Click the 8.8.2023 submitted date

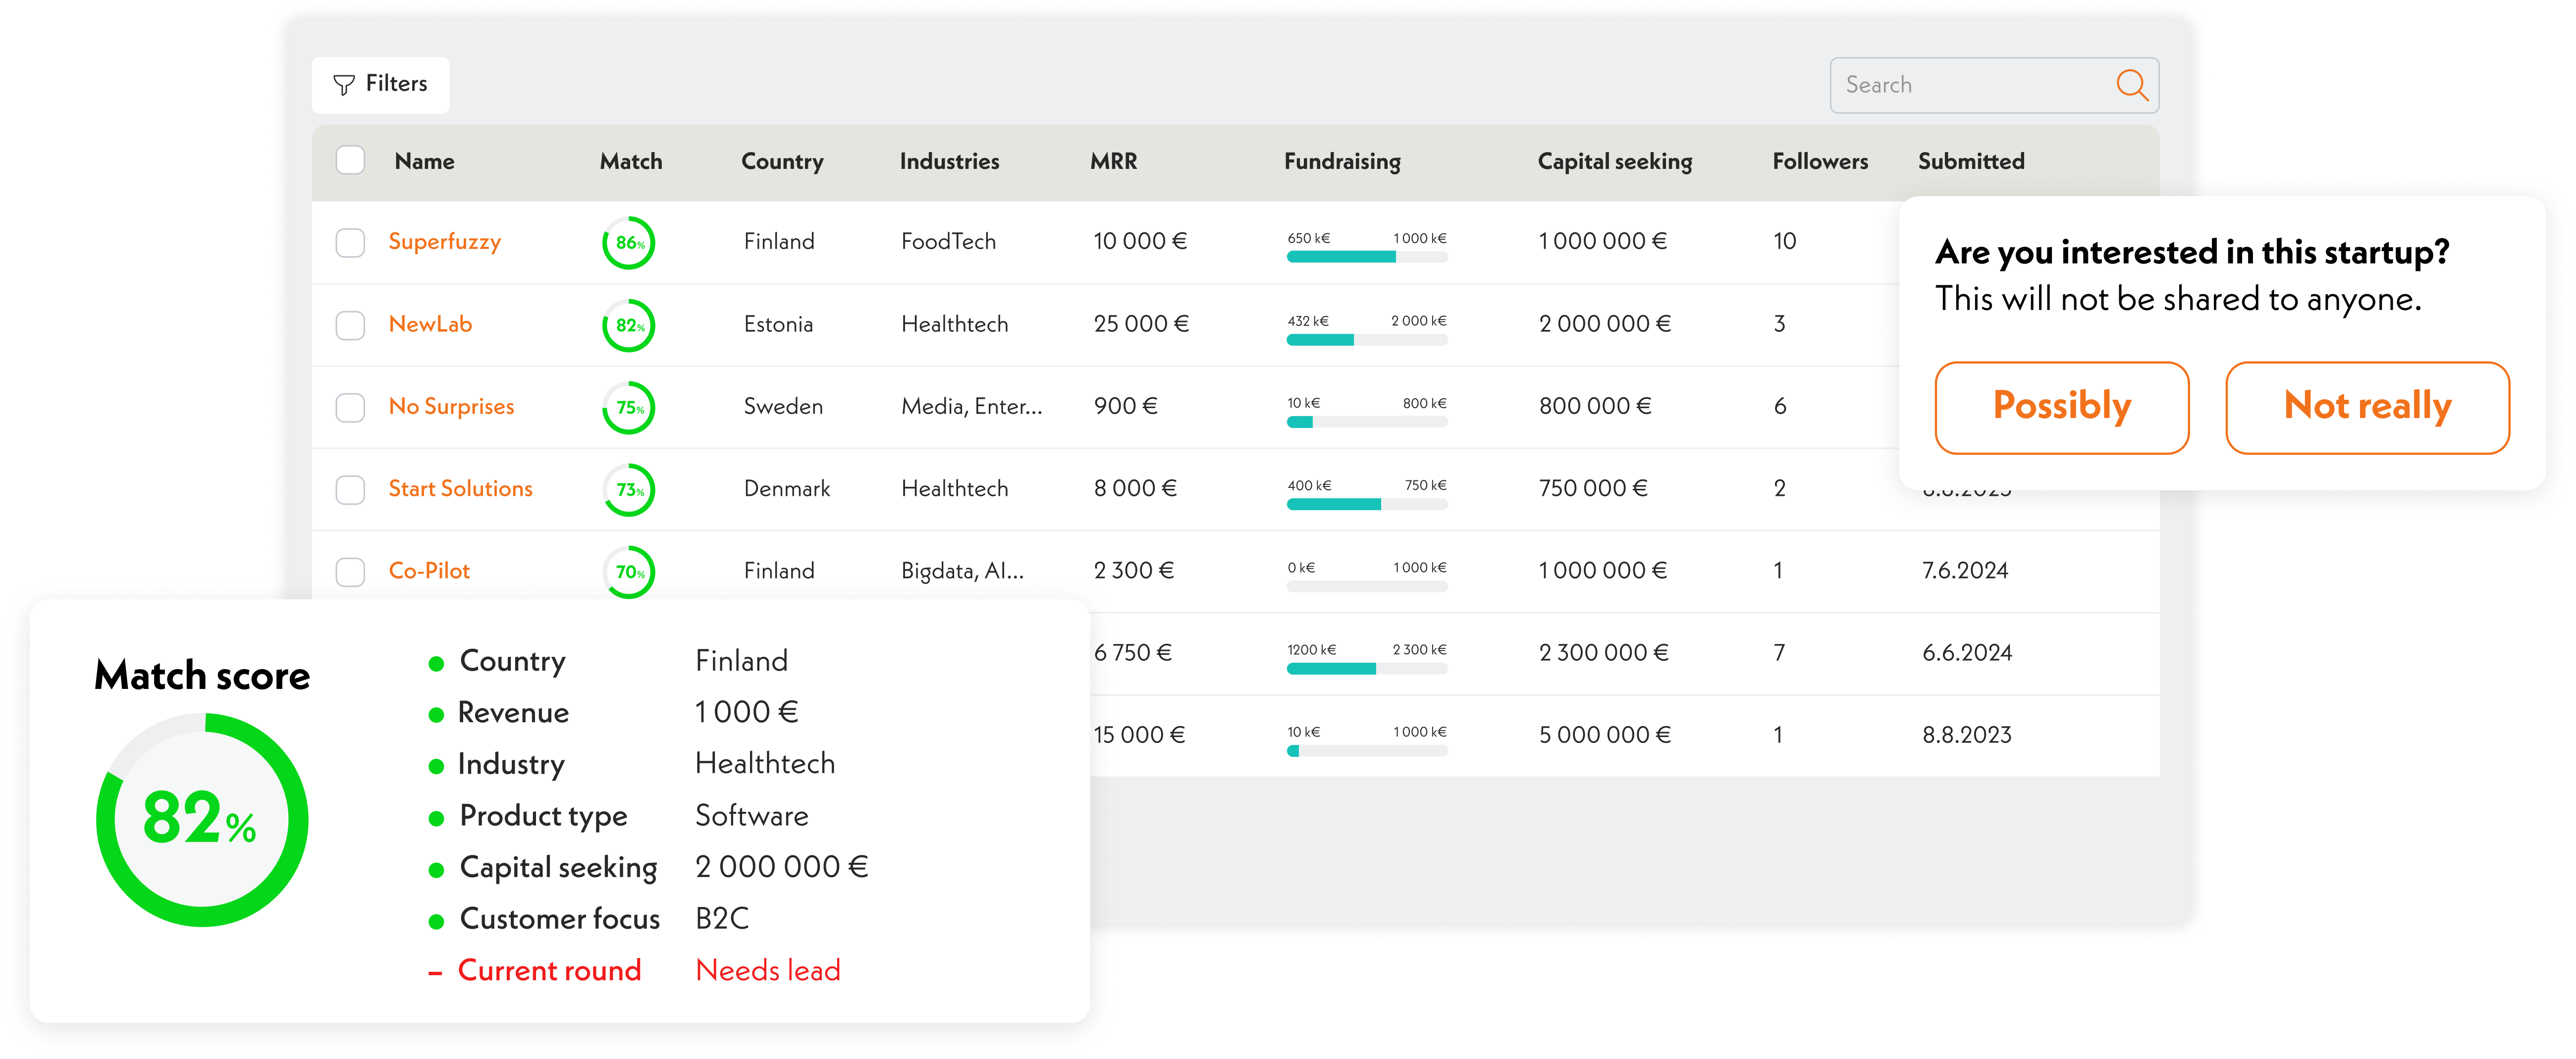click(x=1967, y=735)
